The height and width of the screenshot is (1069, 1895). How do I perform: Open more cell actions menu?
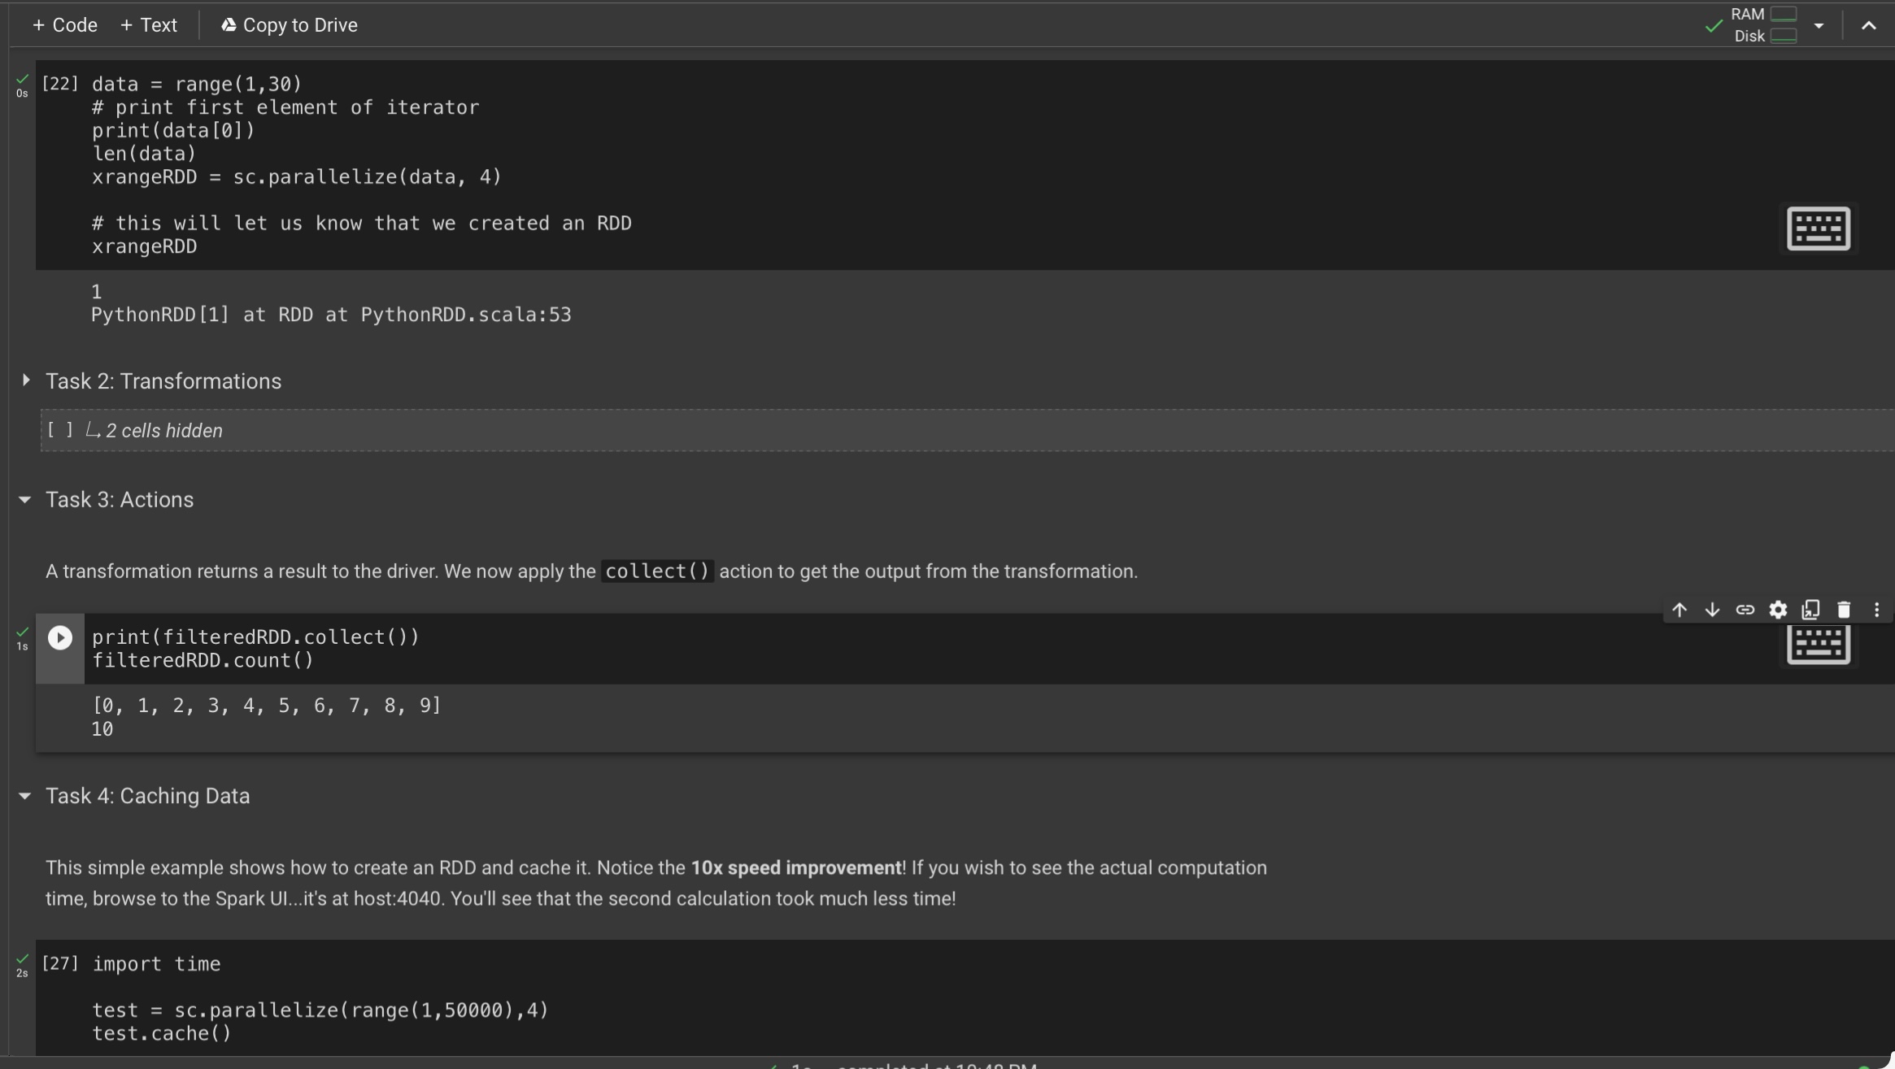point(1877,610)
